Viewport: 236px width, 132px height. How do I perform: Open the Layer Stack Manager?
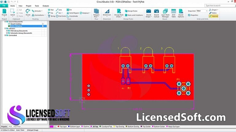point(165,13)
